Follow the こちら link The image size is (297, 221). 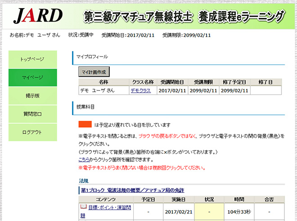[x=84, y=160]
